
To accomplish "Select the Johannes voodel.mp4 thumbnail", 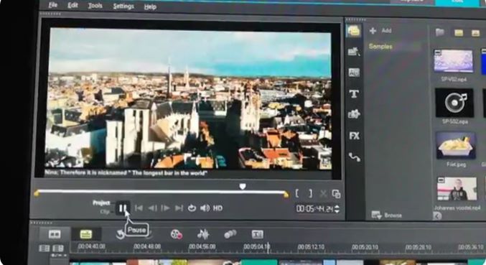I will [x=457, y=189].
